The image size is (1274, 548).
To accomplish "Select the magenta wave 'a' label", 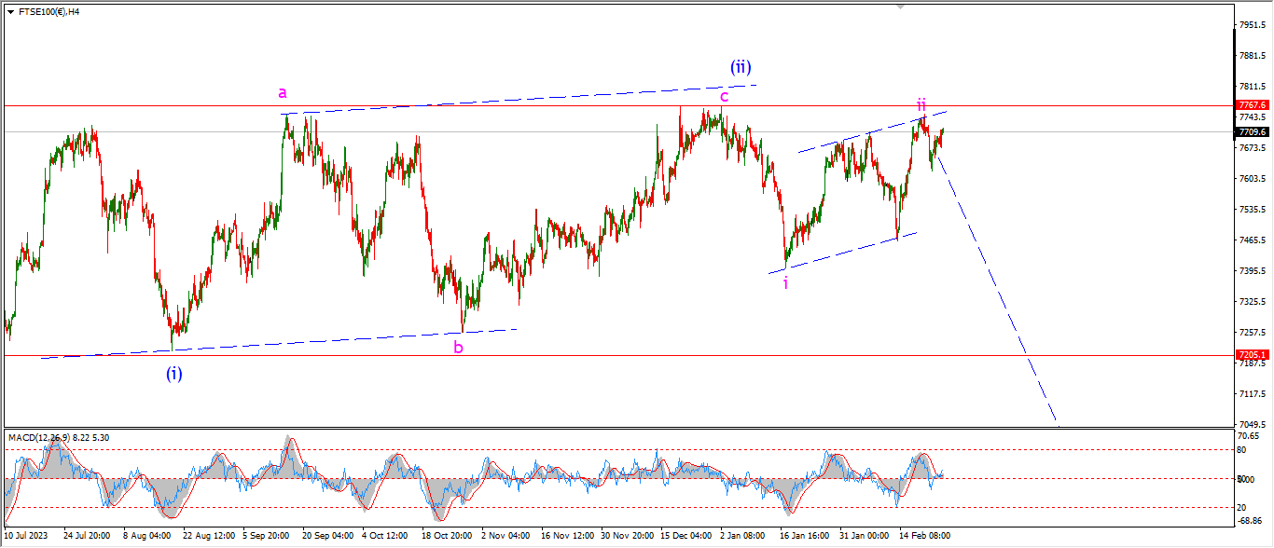I will point(283,92).
